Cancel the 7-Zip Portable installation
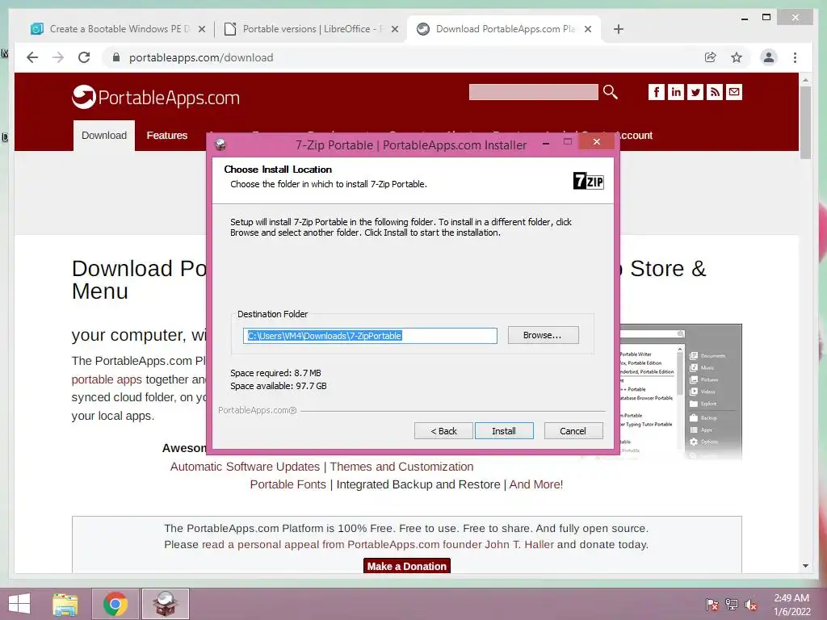The width and height of the screenshot is (827, 620). coord(573,431)
